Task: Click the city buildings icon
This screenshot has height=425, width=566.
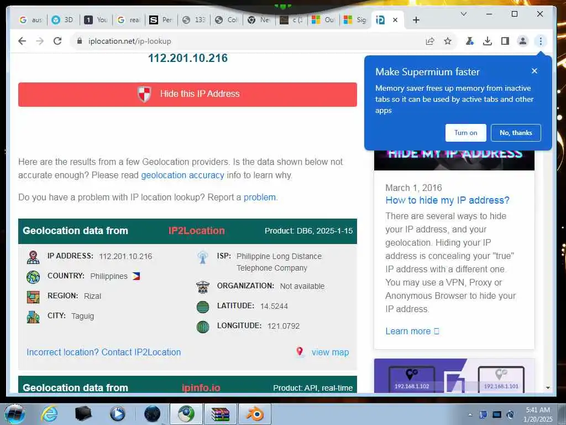Action: click(x=33, y=317)
